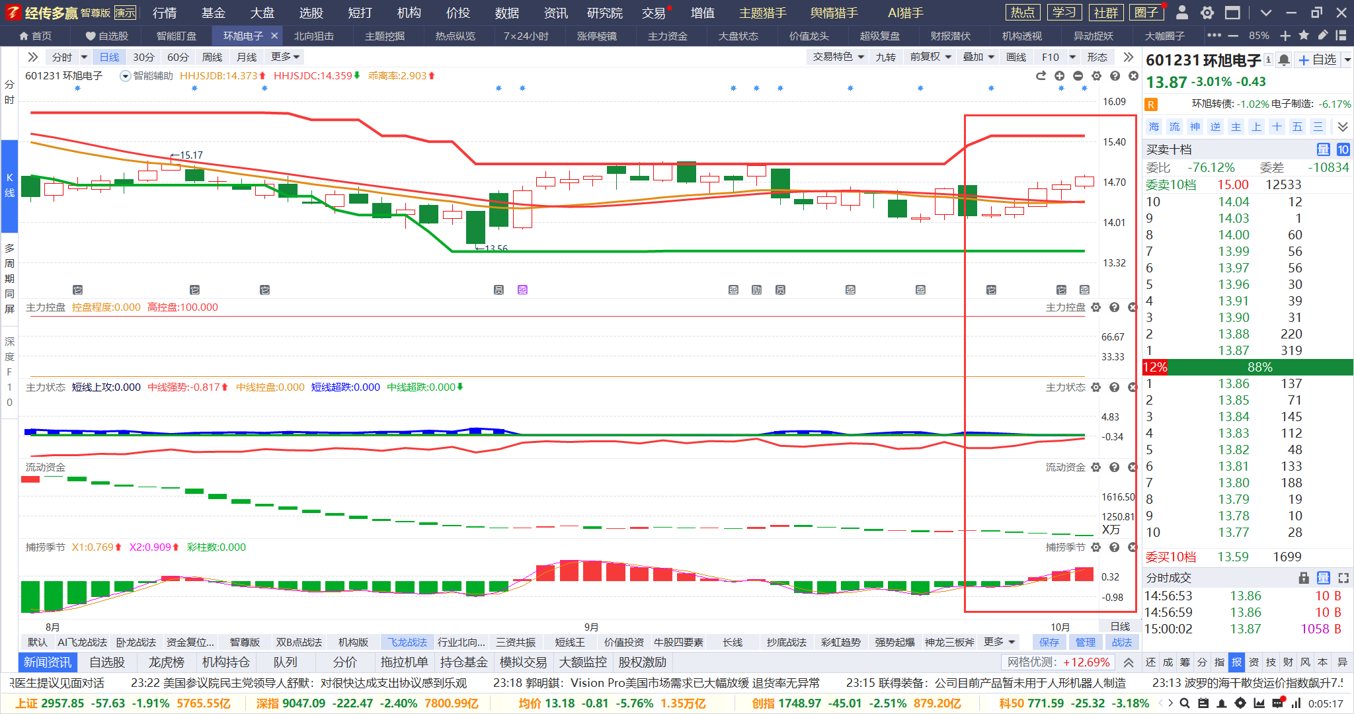This screenshot has width=1354, height=714.
Task: Click the red 12% ask ratio segment
Action: [x=1155, y=367]
